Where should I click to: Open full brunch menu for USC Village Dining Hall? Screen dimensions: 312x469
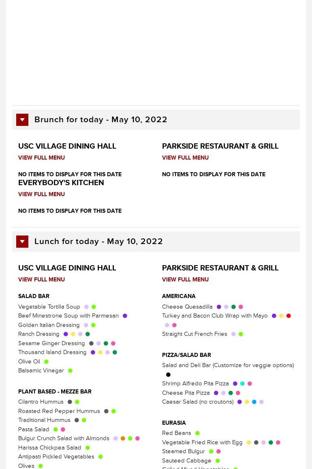[x=41, y=158]
